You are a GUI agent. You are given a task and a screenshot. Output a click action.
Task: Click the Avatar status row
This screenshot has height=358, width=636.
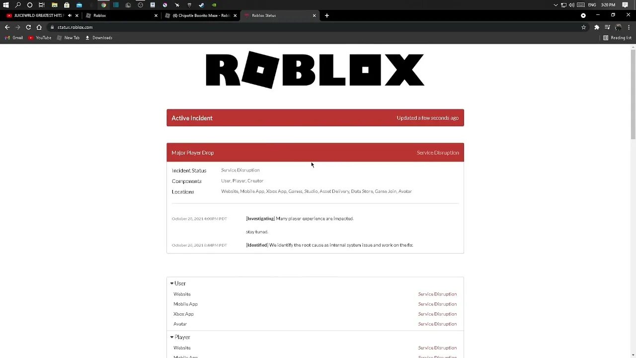coord(315,324)
